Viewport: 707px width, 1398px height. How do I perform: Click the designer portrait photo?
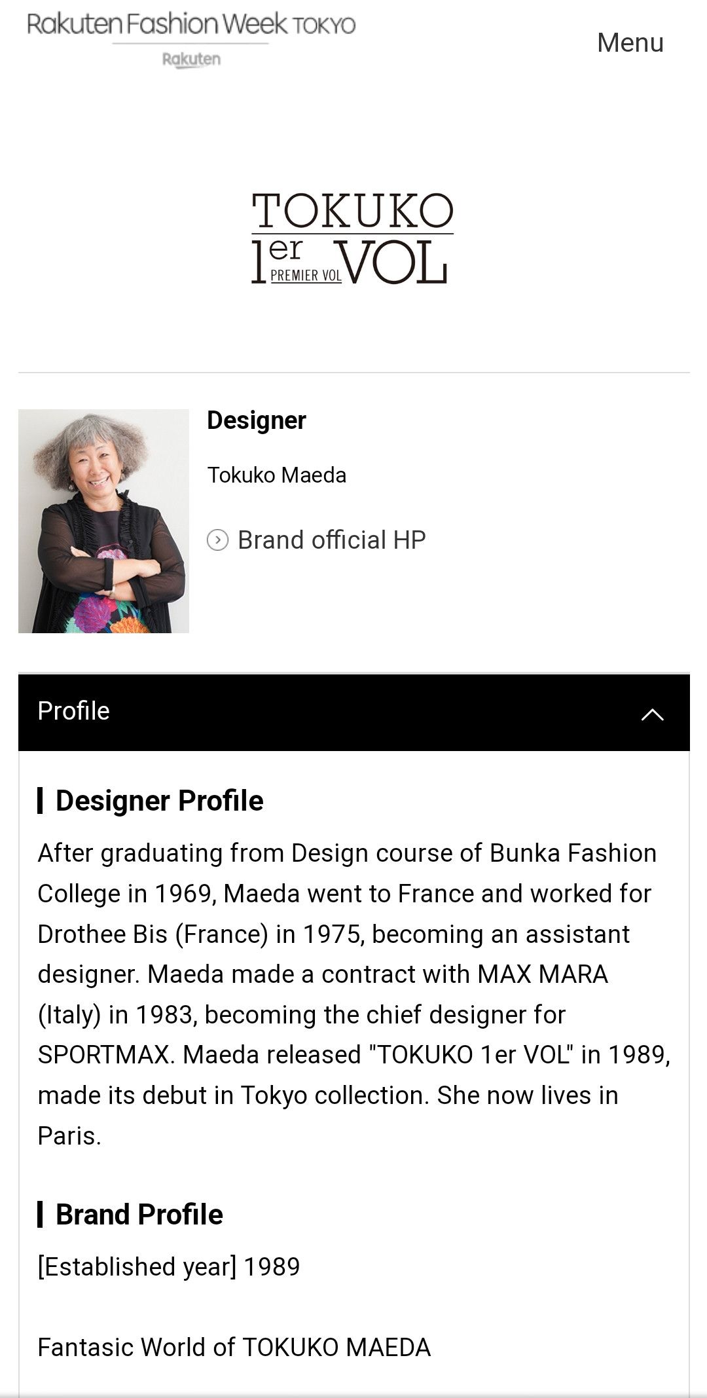[x=103, y=521]
